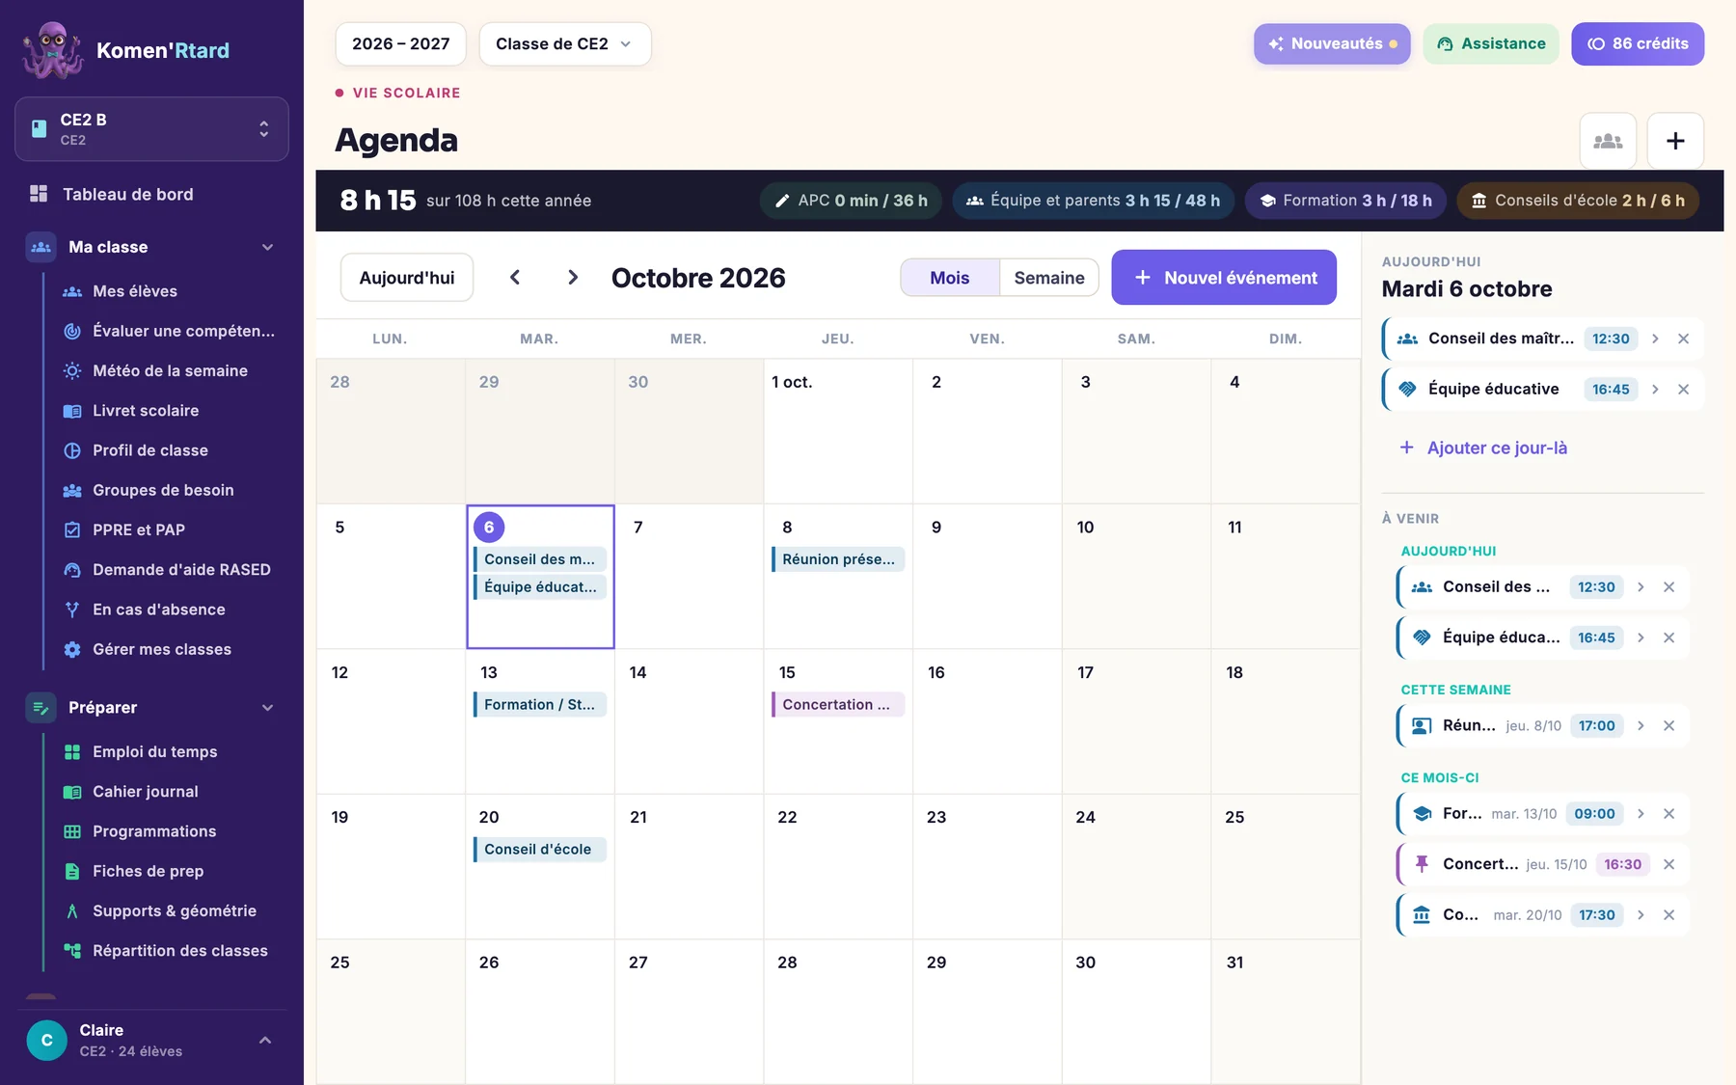Screen dimensions: 1736x1085
Task: Select October 29 calendar cell
Action: click(988, 1012)
